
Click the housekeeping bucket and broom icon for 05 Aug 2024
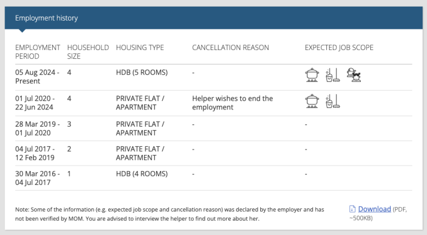(x=333, y=75)
